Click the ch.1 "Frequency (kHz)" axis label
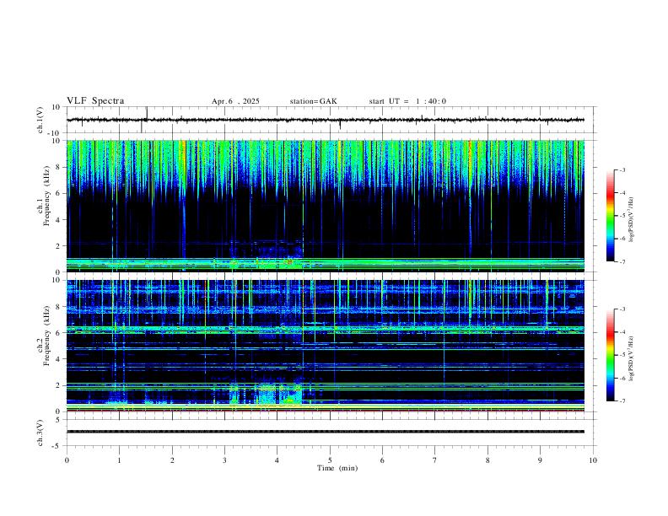The image size is (668, 516). click(x=47, y=196)
